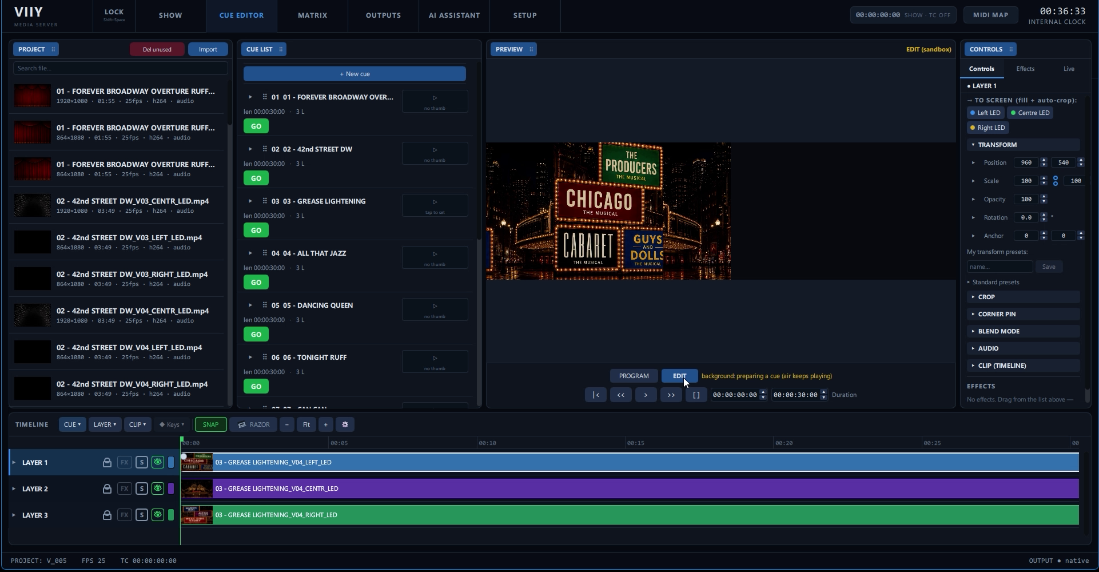Open the MATRIX tab
Screen dimensions: 1099x572
(x=312, y=15)
